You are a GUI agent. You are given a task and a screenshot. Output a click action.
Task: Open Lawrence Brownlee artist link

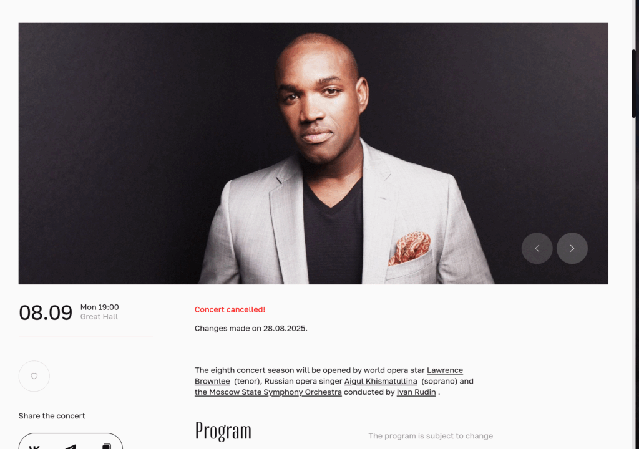point(444,370)
